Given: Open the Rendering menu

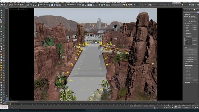Looking at the screenshot, I should point(41,2).
